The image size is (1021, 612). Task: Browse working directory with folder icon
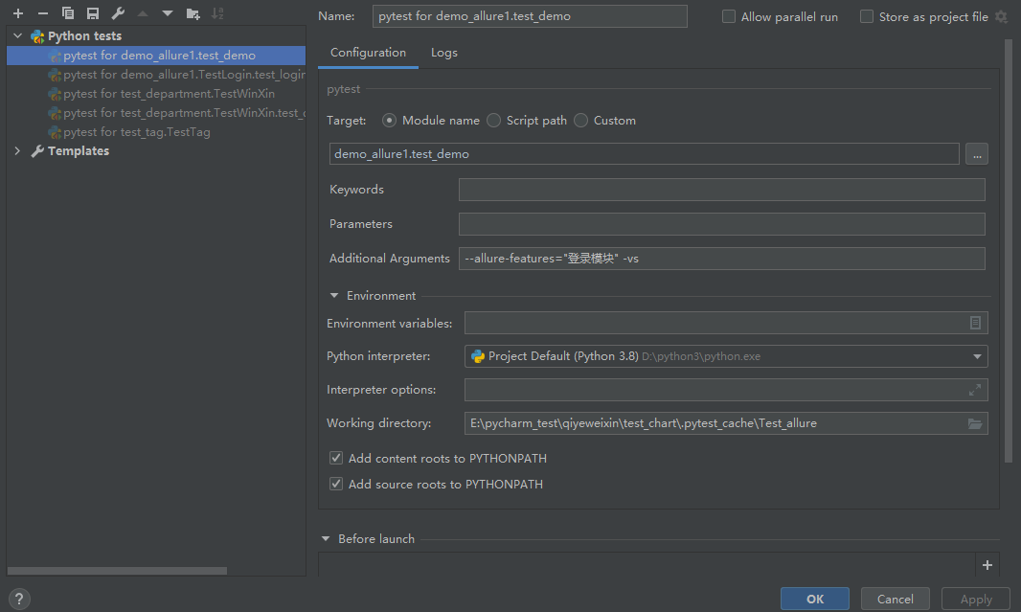(975, 423)
